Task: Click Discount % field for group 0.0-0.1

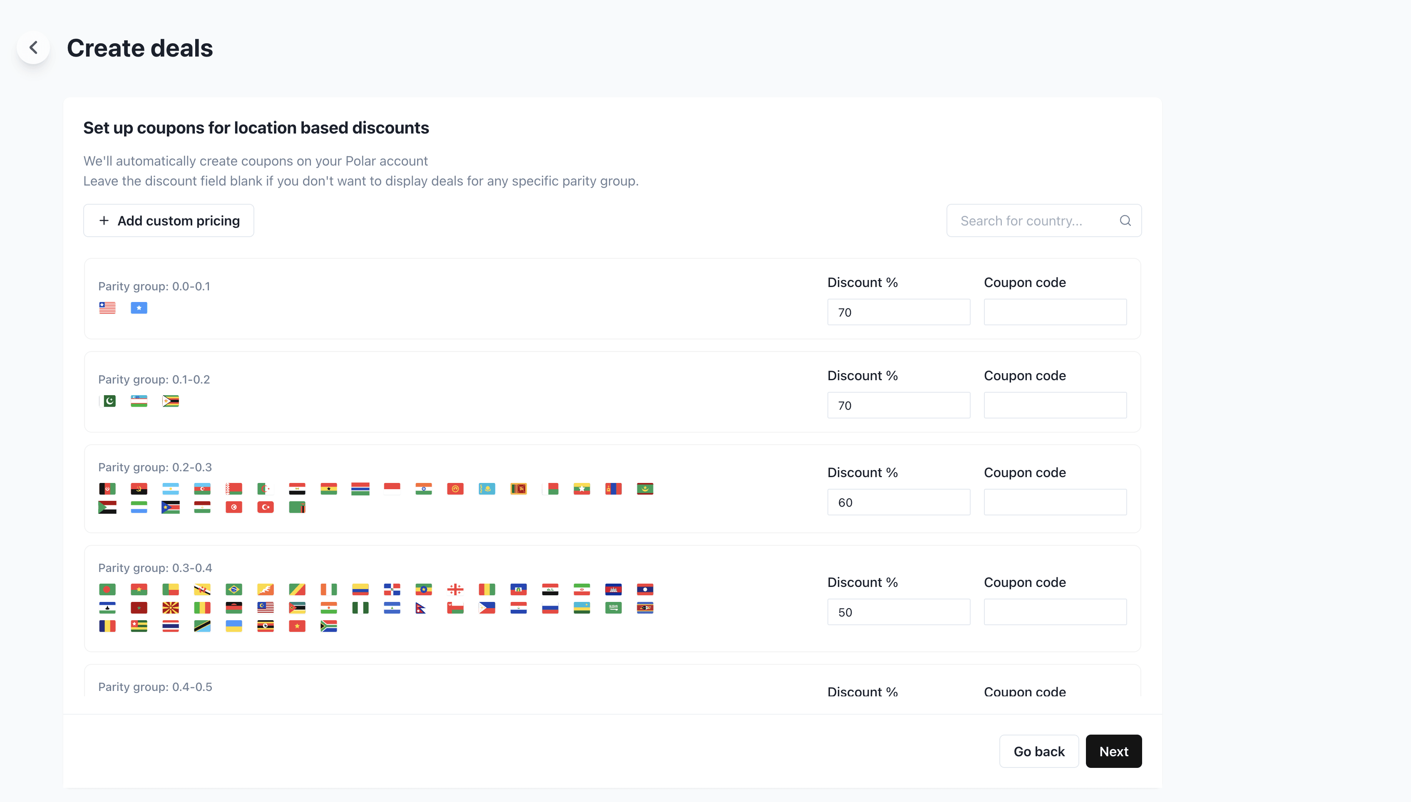Action: pos(898,312)
